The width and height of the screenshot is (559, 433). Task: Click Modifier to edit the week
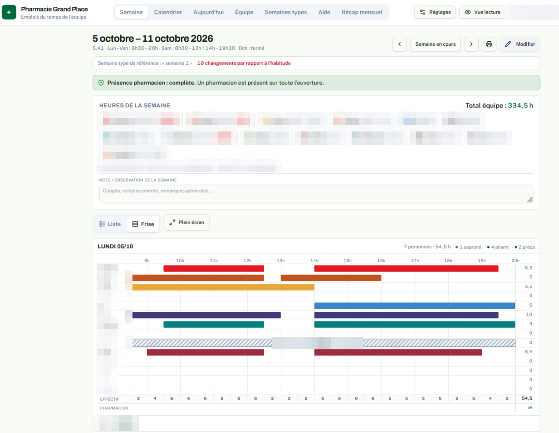coord(520,44)
